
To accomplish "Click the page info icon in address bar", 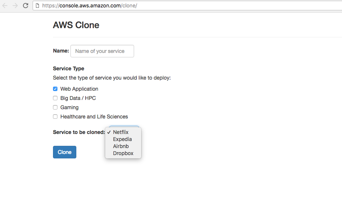I will click(x=37, y=6).
